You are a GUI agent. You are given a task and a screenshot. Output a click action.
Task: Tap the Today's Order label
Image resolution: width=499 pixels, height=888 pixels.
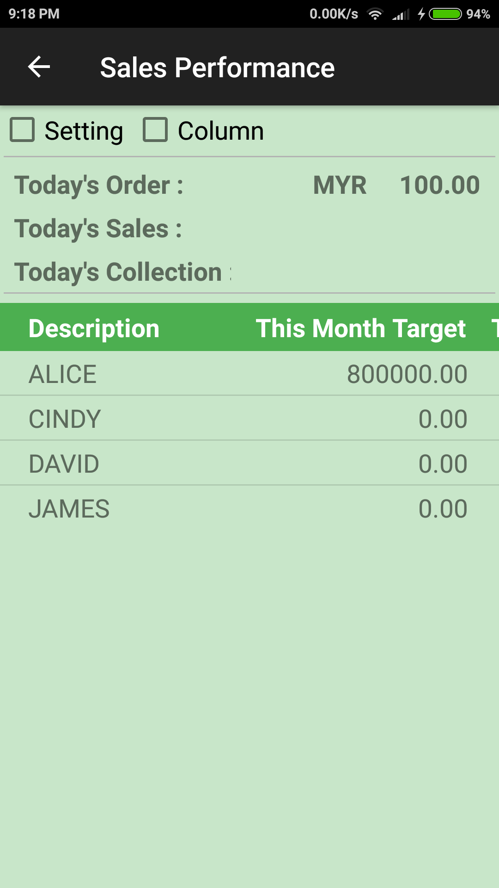[x=99, y=185]
